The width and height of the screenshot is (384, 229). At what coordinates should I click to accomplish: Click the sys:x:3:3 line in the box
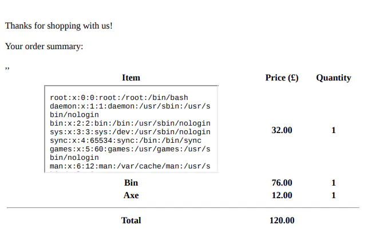pyautogui.click(x=130, y=132)
